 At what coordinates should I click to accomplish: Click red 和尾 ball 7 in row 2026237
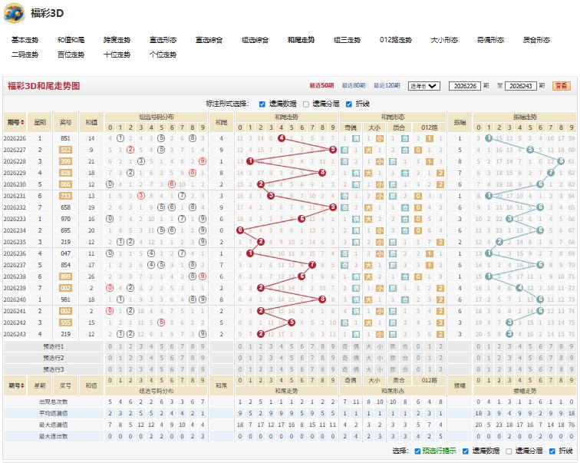coord(312,265)
